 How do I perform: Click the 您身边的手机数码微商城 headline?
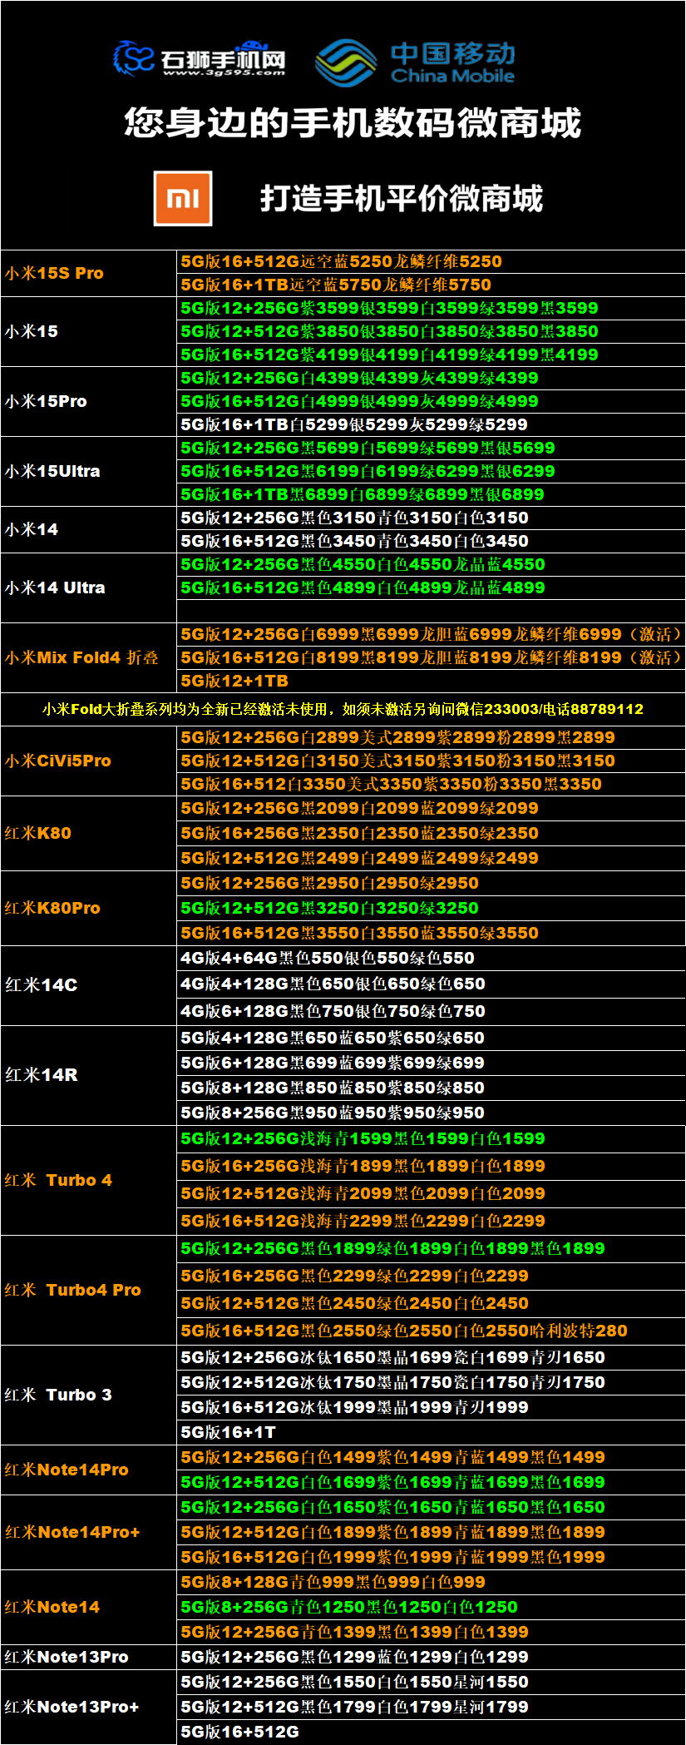click(353, 123)
